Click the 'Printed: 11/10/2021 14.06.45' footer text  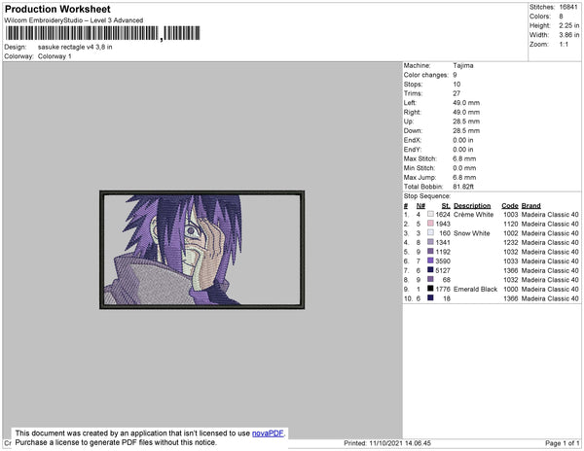[x=387, y=443]
